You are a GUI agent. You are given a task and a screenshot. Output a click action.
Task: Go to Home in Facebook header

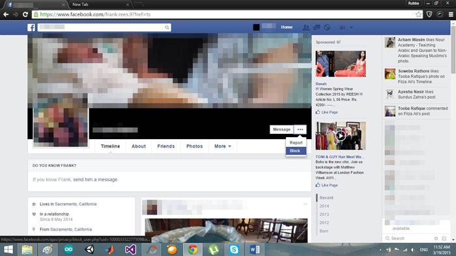pyautogui.click(x=287, y=27)
